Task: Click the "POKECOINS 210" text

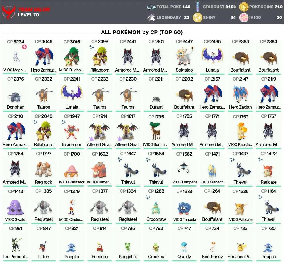Action: click(x=266, y=7)
